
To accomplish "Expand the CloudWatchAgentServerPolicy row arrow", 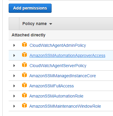I will (x=14, y=66).
